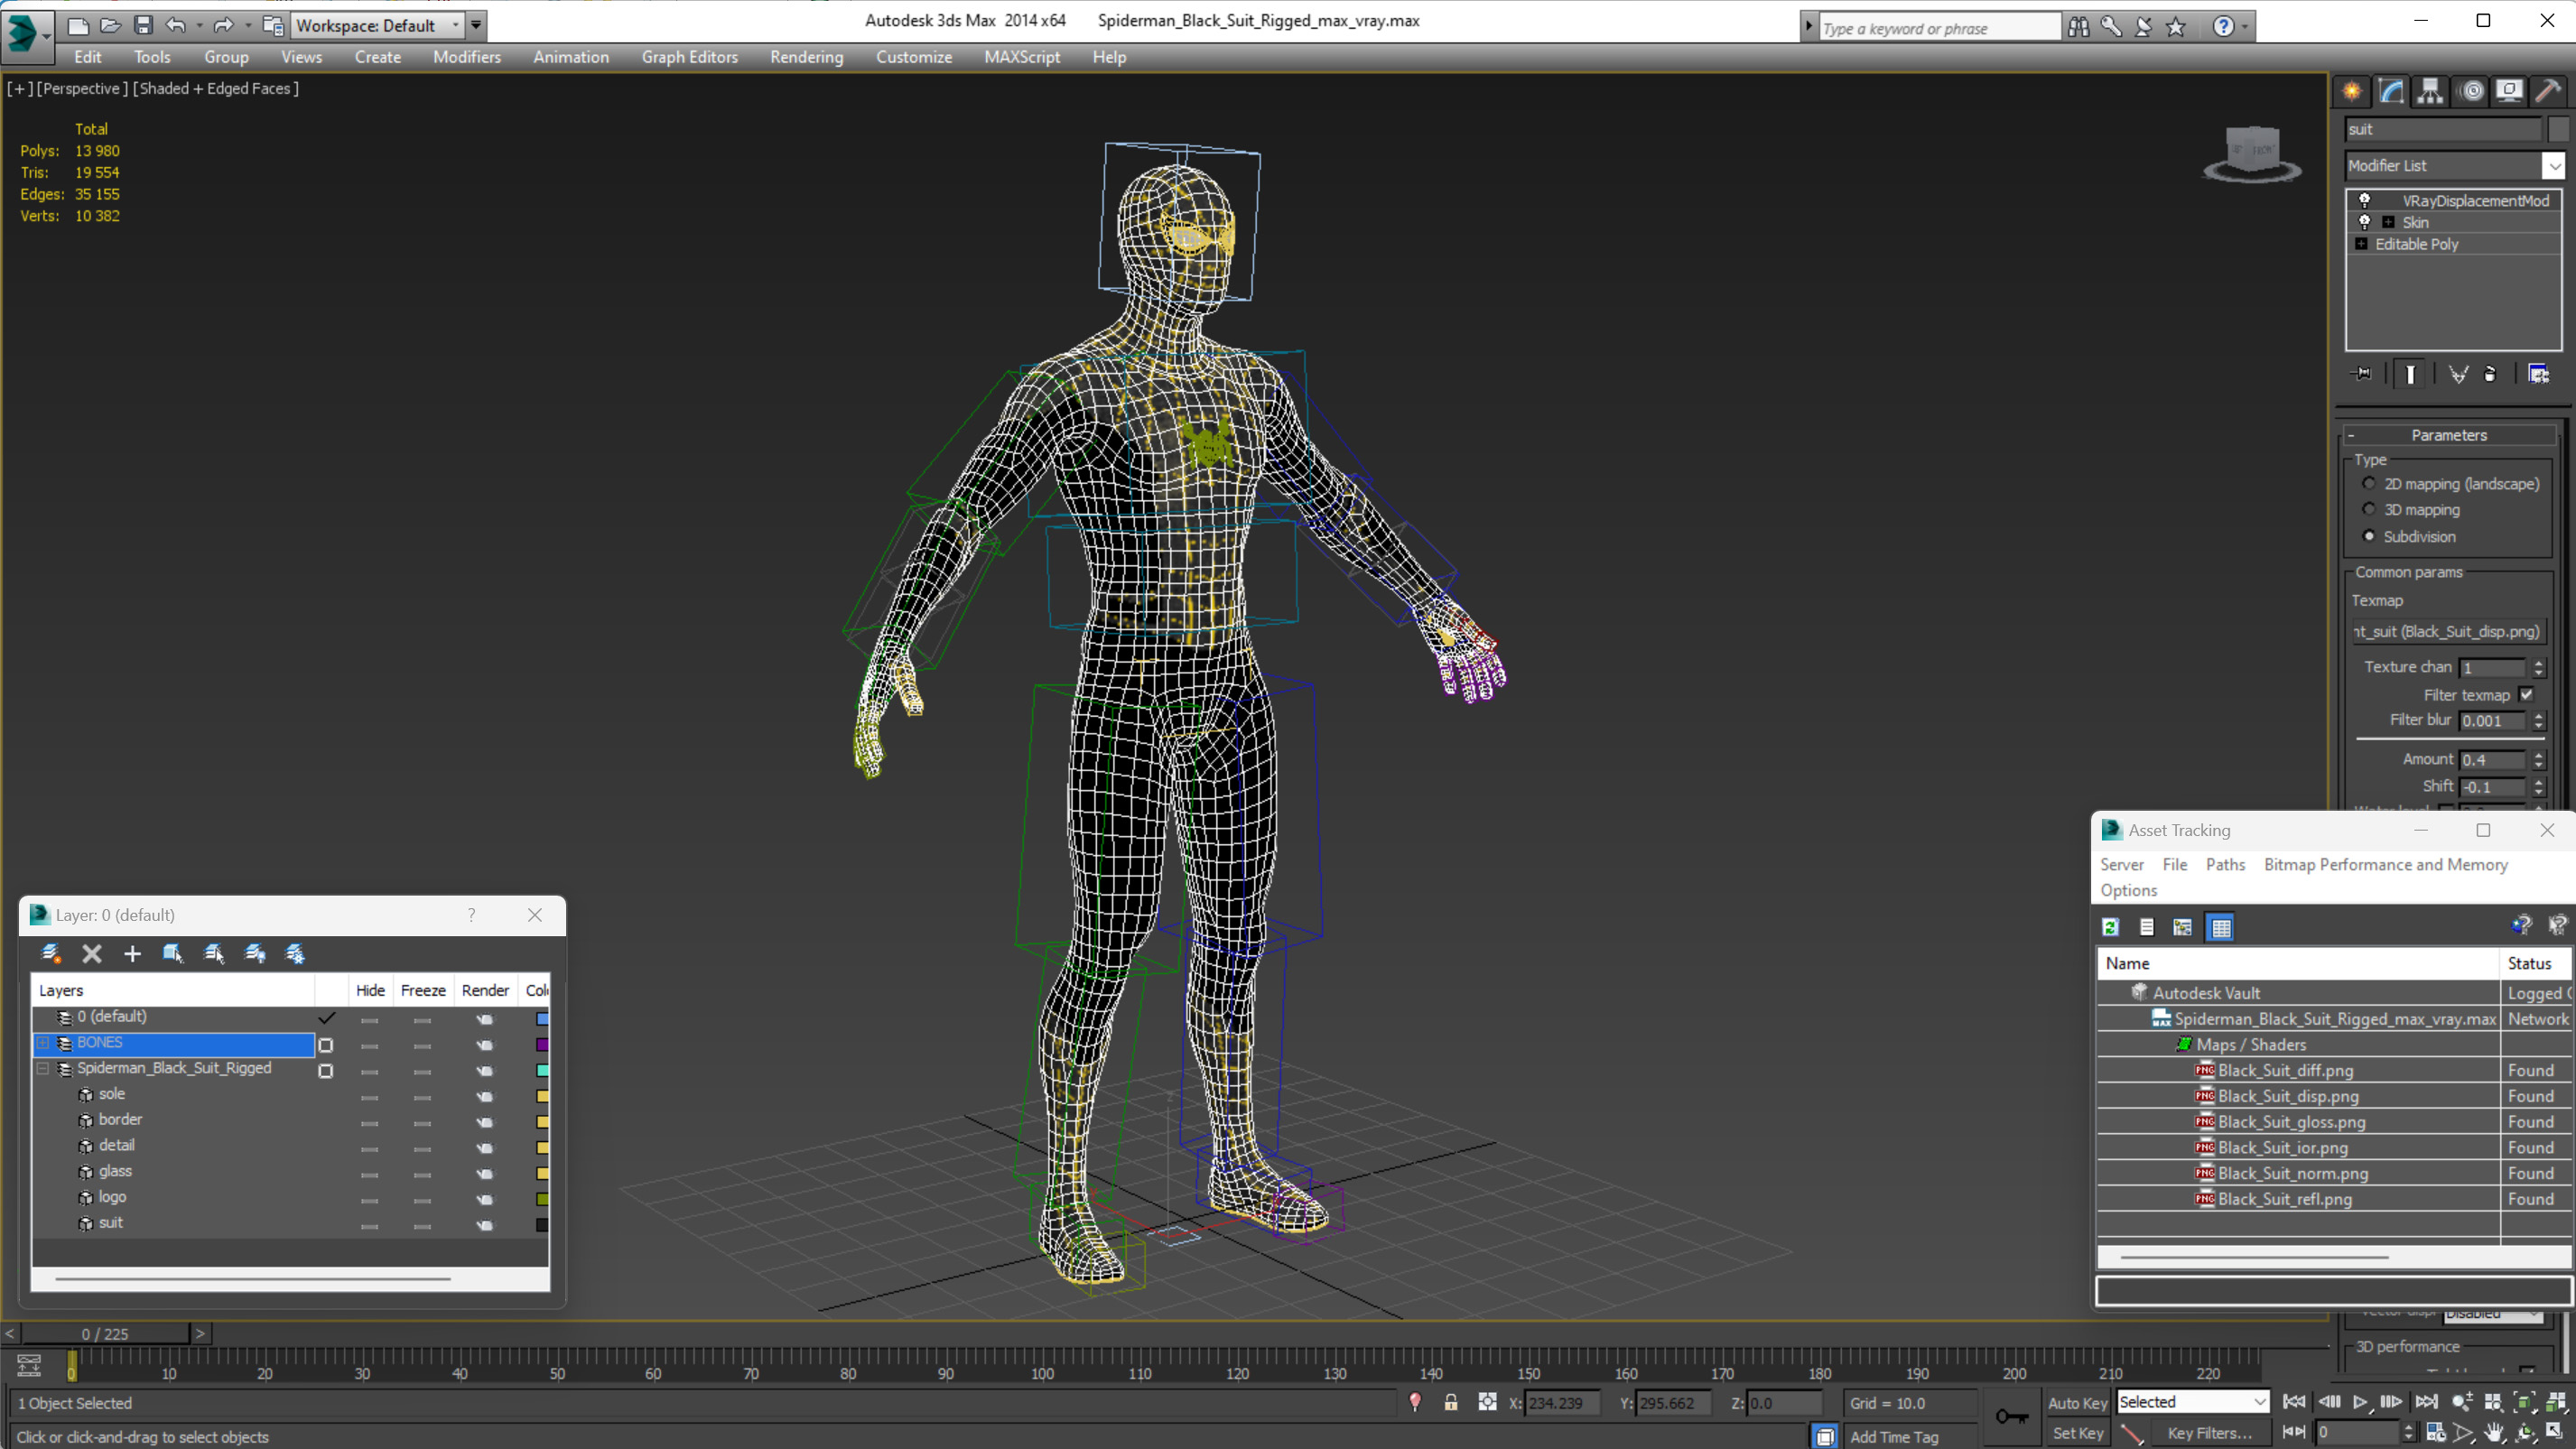Viewport: 2576px width, 1449px height.
Task: Expand Editable Poly sub-objects
Action: click(x=2361, y=244)
